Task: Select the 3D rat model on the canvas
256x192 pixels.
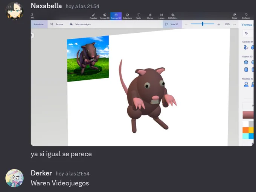Action: click(x=148, y=96)
